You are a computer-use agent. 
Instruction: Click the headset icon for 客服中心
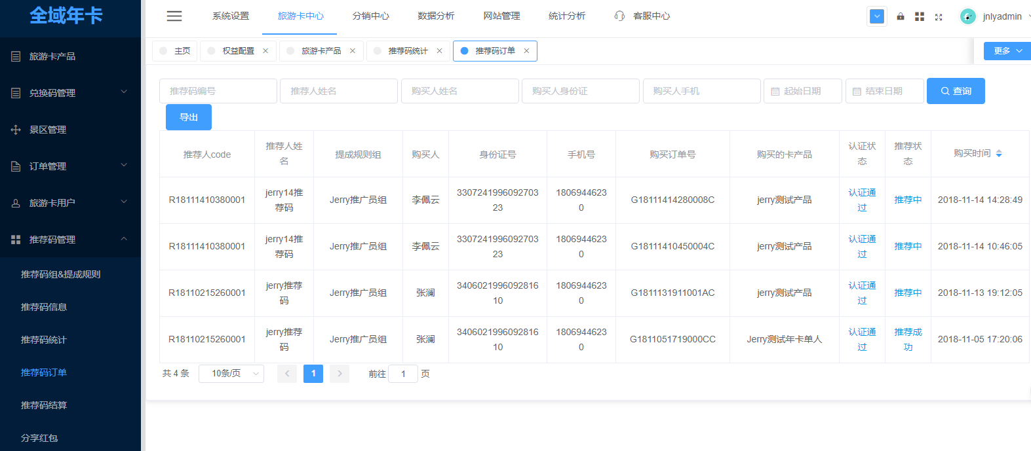tap(619, 16)
